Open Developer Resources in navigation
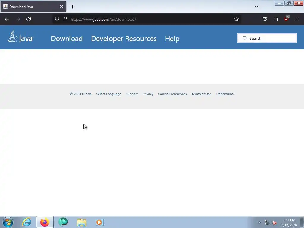304x228 pixels. coord(124,39)
